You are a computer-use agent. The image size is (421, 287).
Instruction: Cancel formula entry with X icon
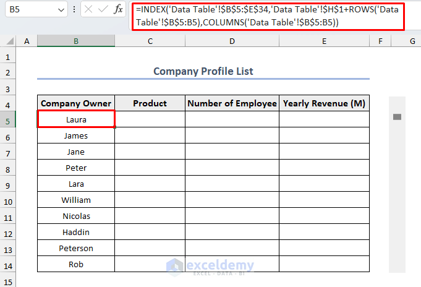pyautogui.click(x=88, y=10)
